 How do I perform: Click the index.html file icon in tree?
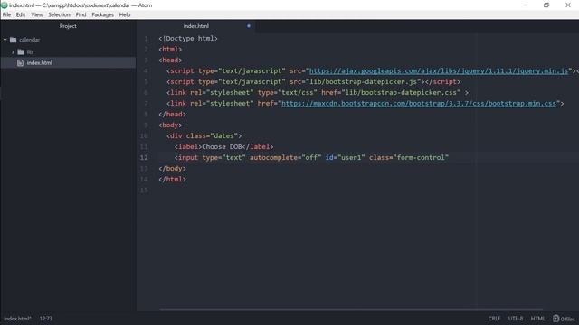coord(20,63)
